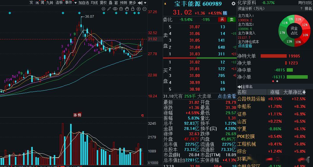Expand the top-right toolbar dropdown arrow
This screenshot has width=313, height=167.
tap(145, 3)
